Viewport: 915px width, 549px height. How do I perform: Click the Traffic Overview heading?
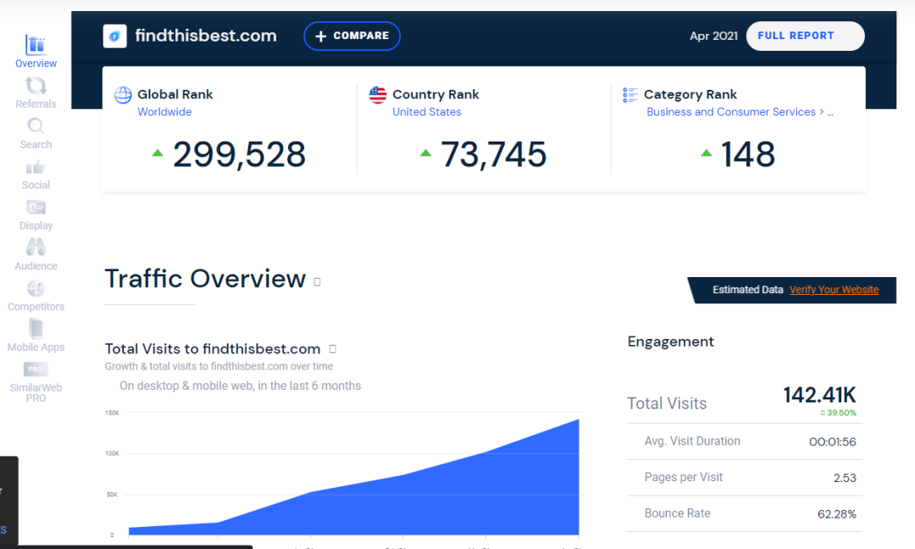(205, 279)
